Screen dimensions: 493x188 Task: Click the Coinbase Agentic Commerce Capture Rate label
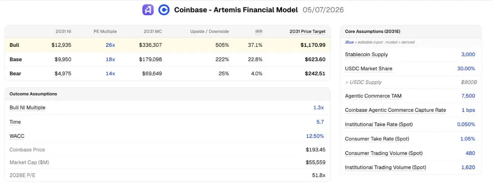pyautogui.click(x=395, y=110)
